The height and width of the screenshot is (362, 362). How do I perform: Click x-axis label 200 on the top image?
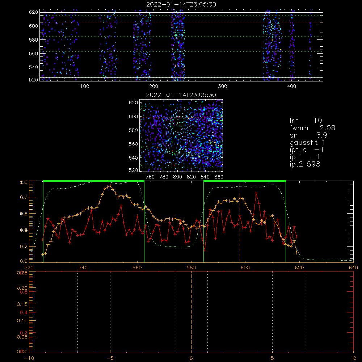pyautogui.click(x=154, y=87)
